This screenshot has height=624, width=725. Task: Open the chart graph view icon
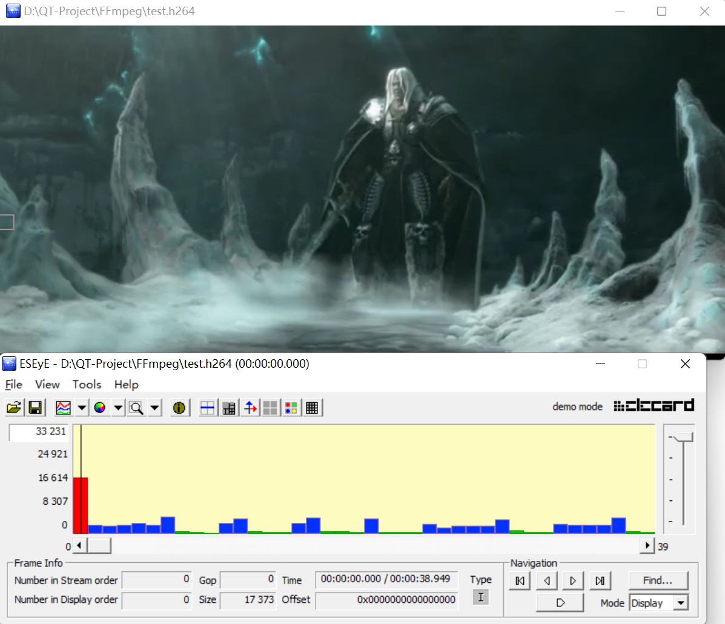click(63, 408)
